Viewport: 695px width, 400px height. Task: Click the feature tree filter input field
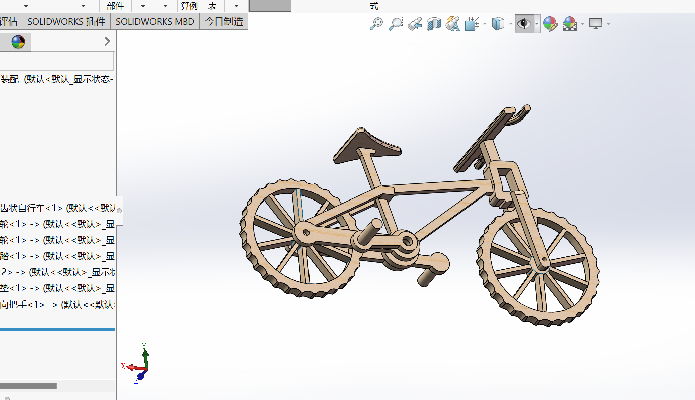(x=56, y=61)
